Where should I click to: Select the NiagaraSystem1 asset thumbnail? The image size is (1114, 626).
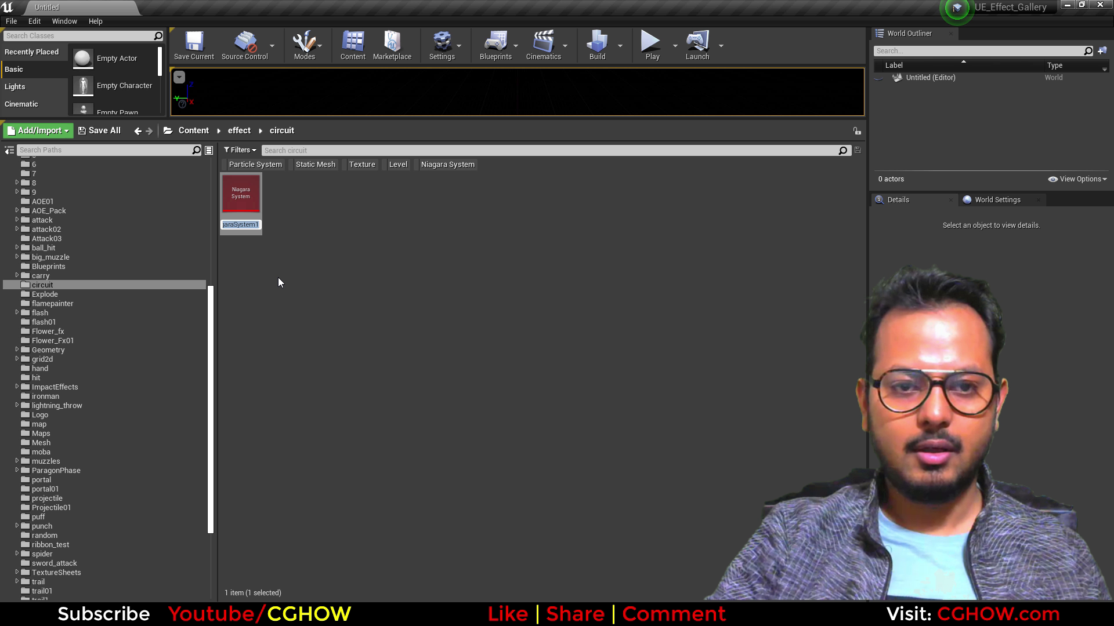click(x=240, y=193)
